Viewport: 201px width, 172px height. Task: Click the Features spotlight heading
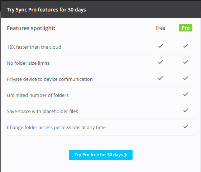click(x=31, y=28)
